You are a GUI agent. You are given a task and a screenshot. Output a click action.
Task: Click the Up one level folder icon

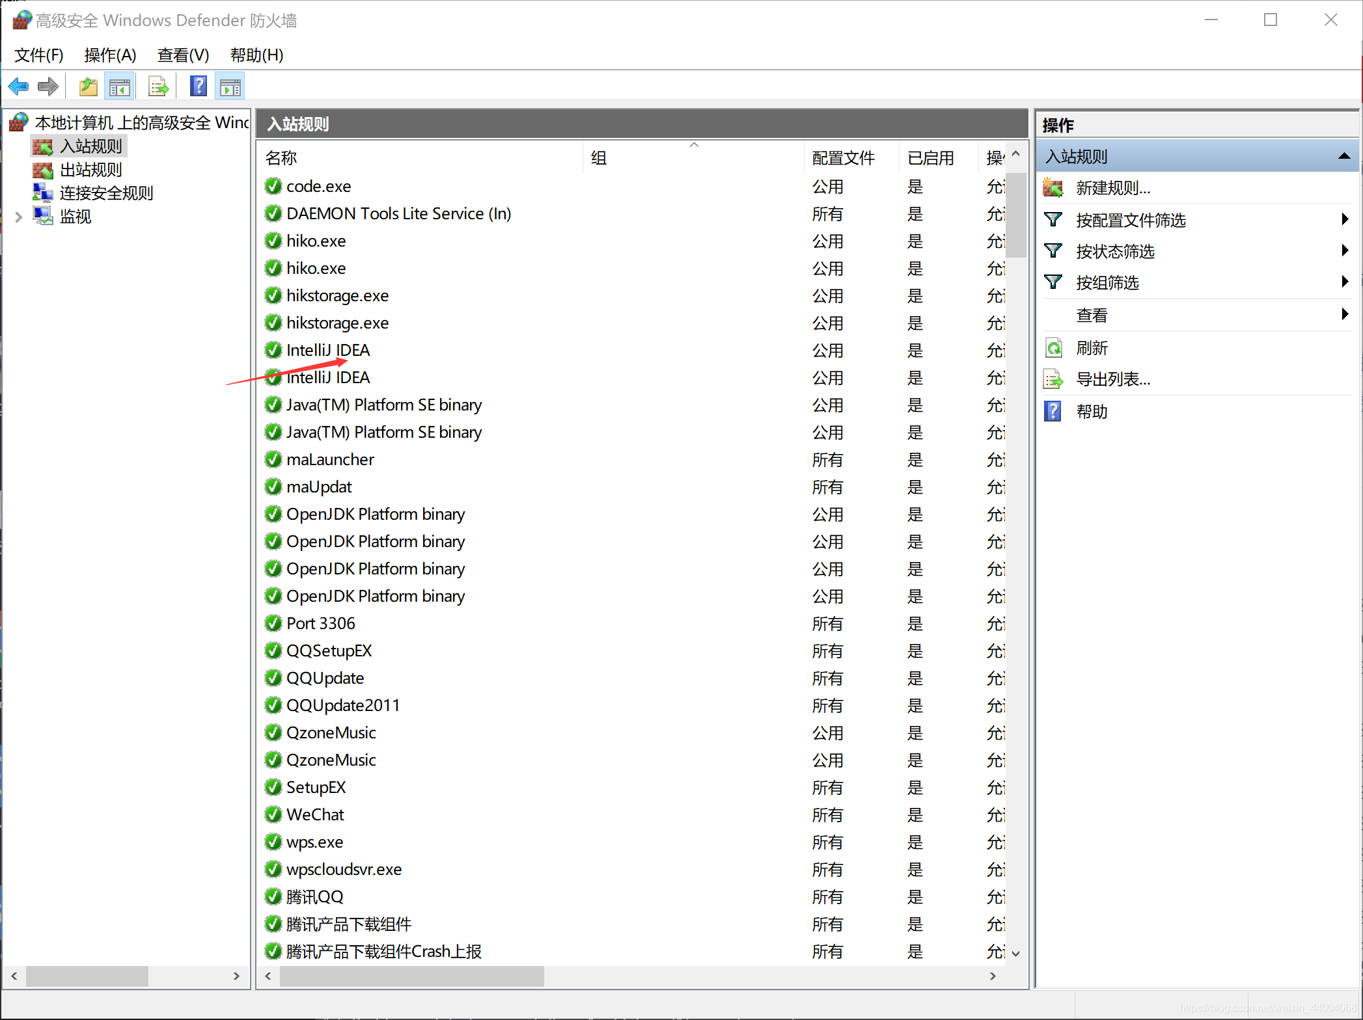pos(88,87)
